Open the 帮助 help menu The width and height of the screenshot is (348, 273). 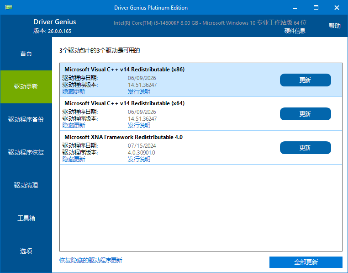click(334, 26)
